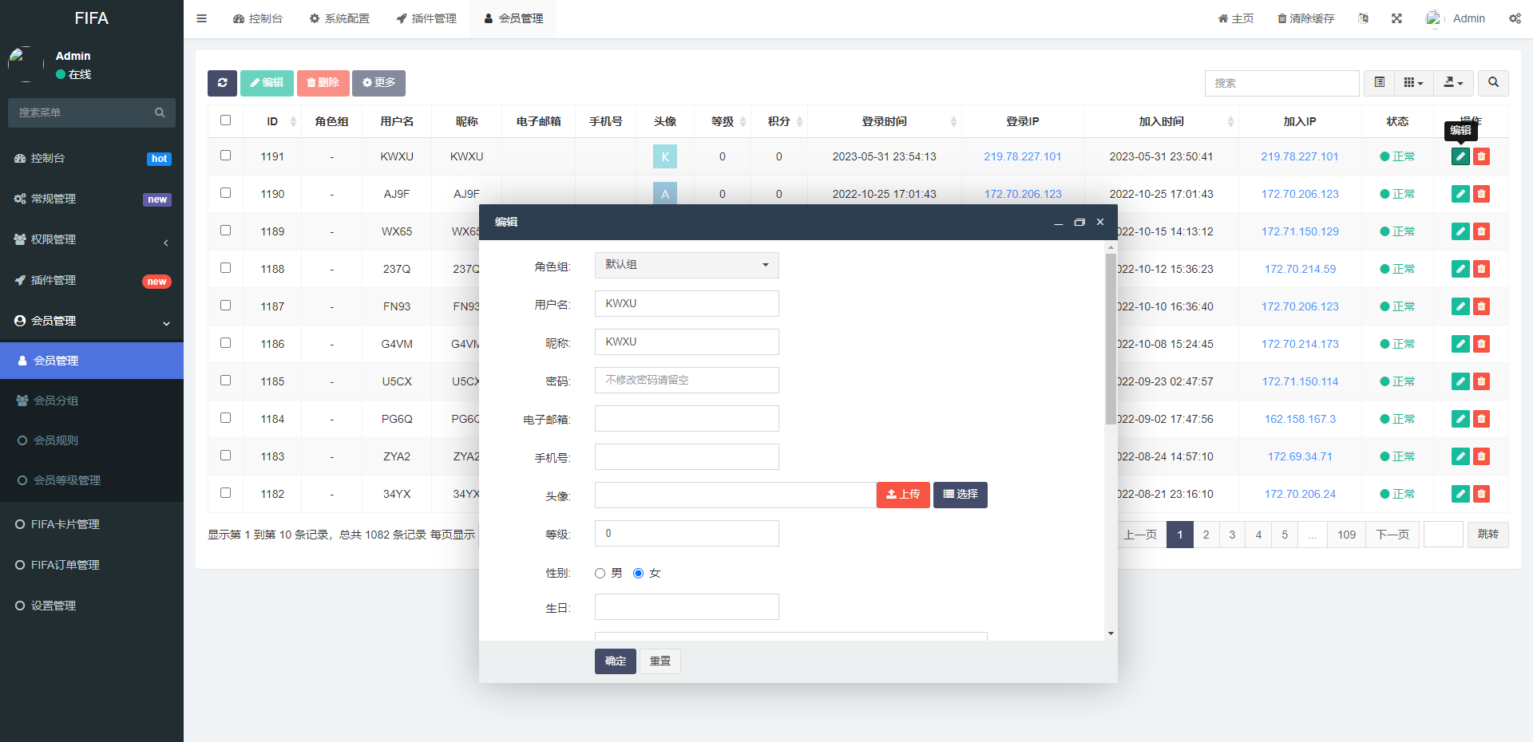1533x742 pixels.
Task: Click the red 上传 avatar upload button
Action: 903,495
